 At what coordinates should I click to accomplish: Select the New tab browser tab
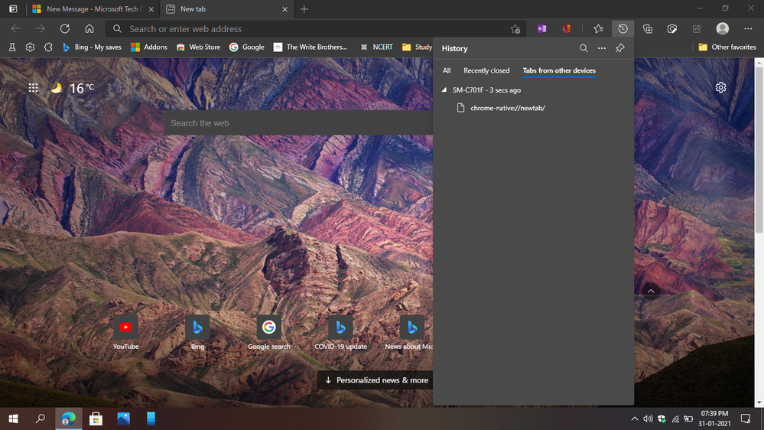point(226,9)
